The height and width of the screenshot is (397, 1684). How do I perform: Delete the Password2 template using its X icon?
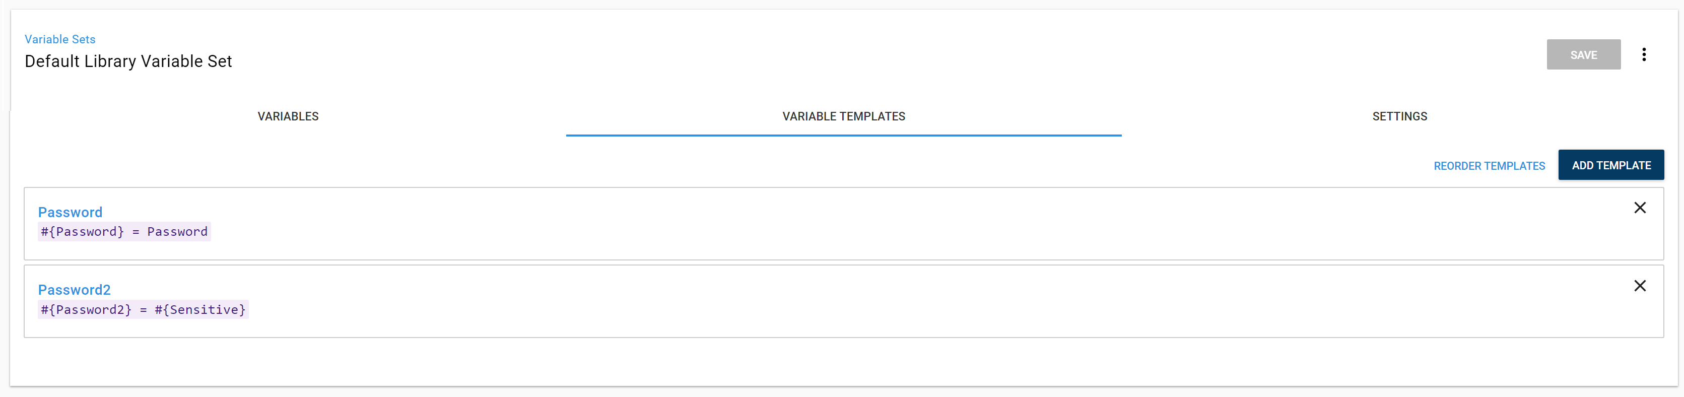1640,286
